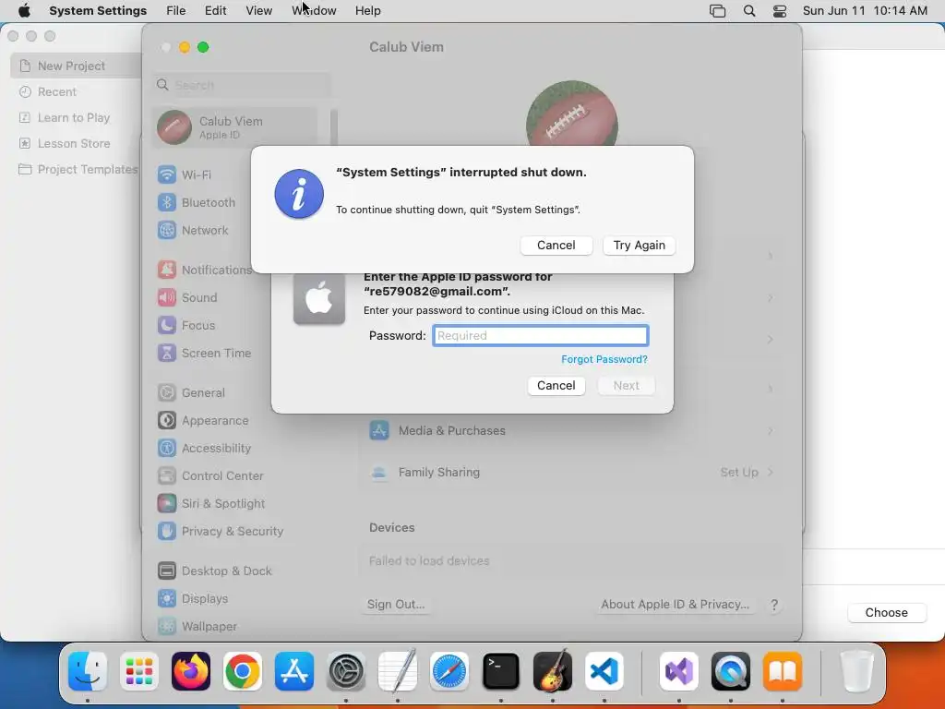Open the Window menu
Viewport: 945px width, 709px height.
(x=314, y=11)
